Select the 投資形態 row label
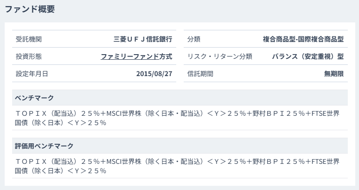 coord(29,56)
